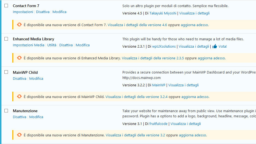Select the Contact Form 7 checkbox
256x144 pixels.
pos(6,6)
